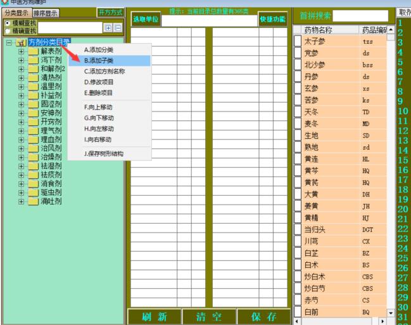Switch to the 排序显示 tab

coord(45,13)
